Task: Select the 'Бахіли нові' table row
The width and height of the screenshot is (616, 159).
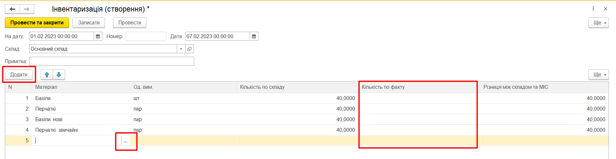Action: click(x=49, y=120)
